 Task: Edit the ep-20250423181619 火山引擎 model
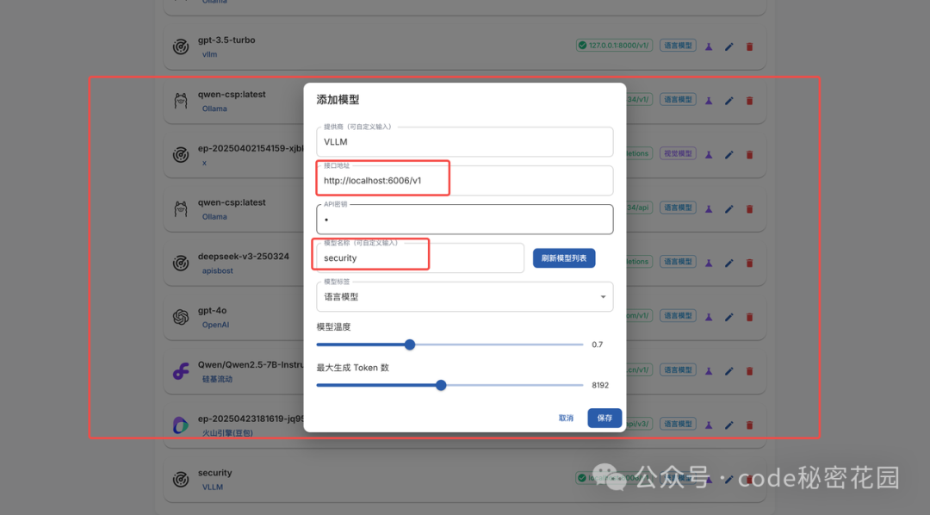(x=729, y=425)
